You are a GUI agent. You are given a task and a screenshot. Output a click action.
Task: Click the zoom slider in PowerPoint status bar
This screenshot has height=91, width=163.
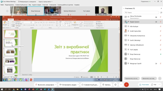108,77
